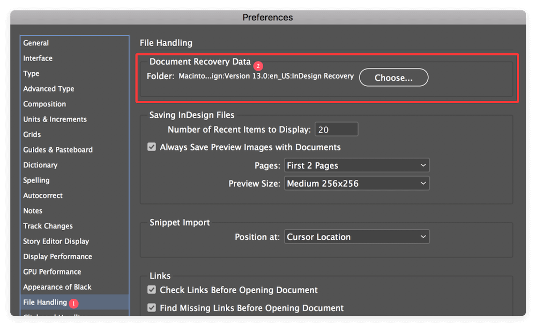The image size is (536, 326).
Task: Toggle Always Save Preview Images with Documents
Action: [x=152, y=147]
